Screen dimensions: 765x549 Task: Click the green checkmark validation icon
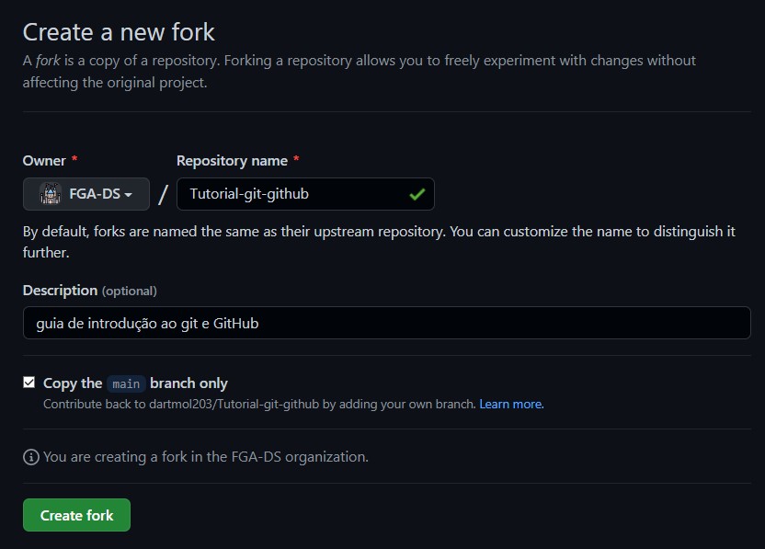(417, 194)
